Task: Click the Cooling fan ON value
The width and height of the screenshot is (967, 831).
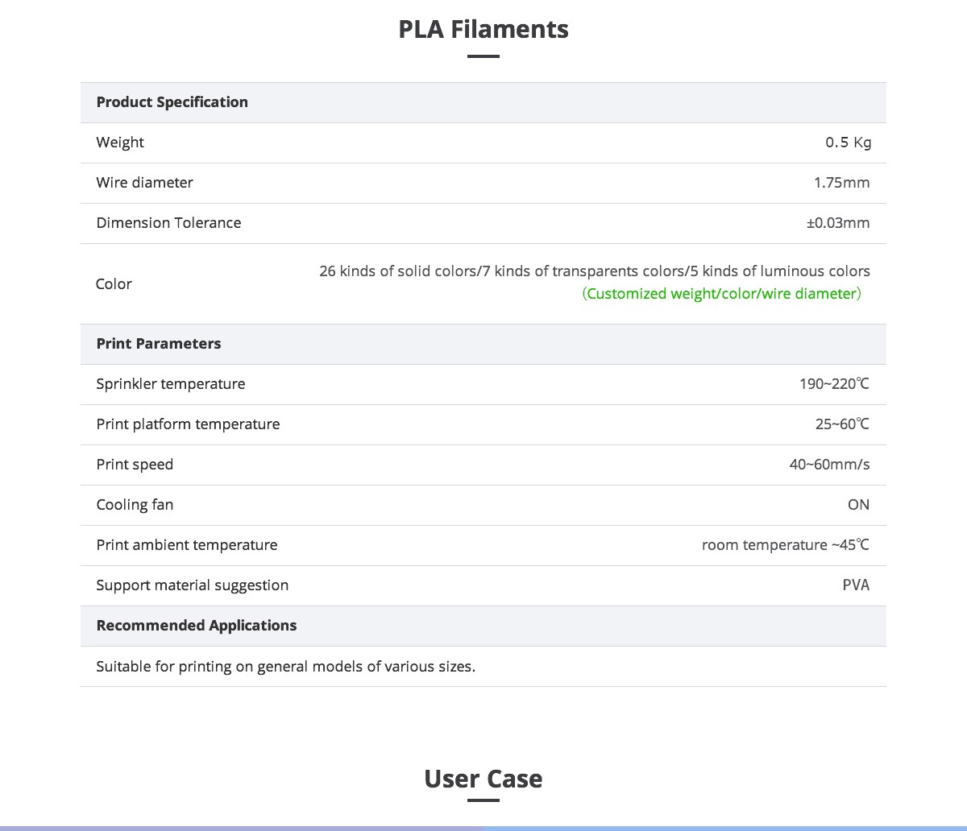Action: 859,505
